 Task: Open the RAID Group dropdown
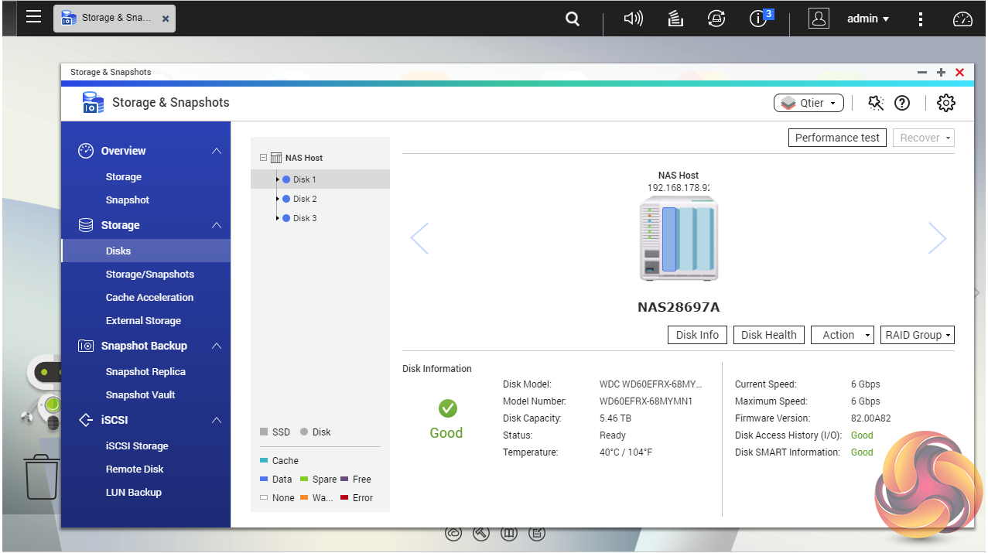[x=917, y=335]
